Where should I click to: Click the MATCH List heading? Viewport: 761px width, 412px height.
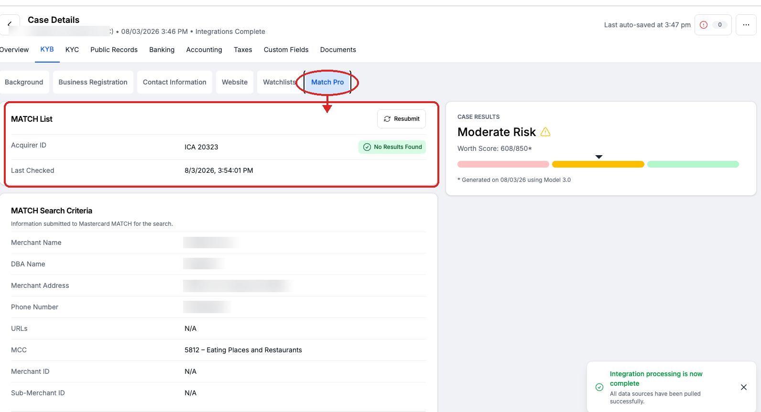coord(32,119)
